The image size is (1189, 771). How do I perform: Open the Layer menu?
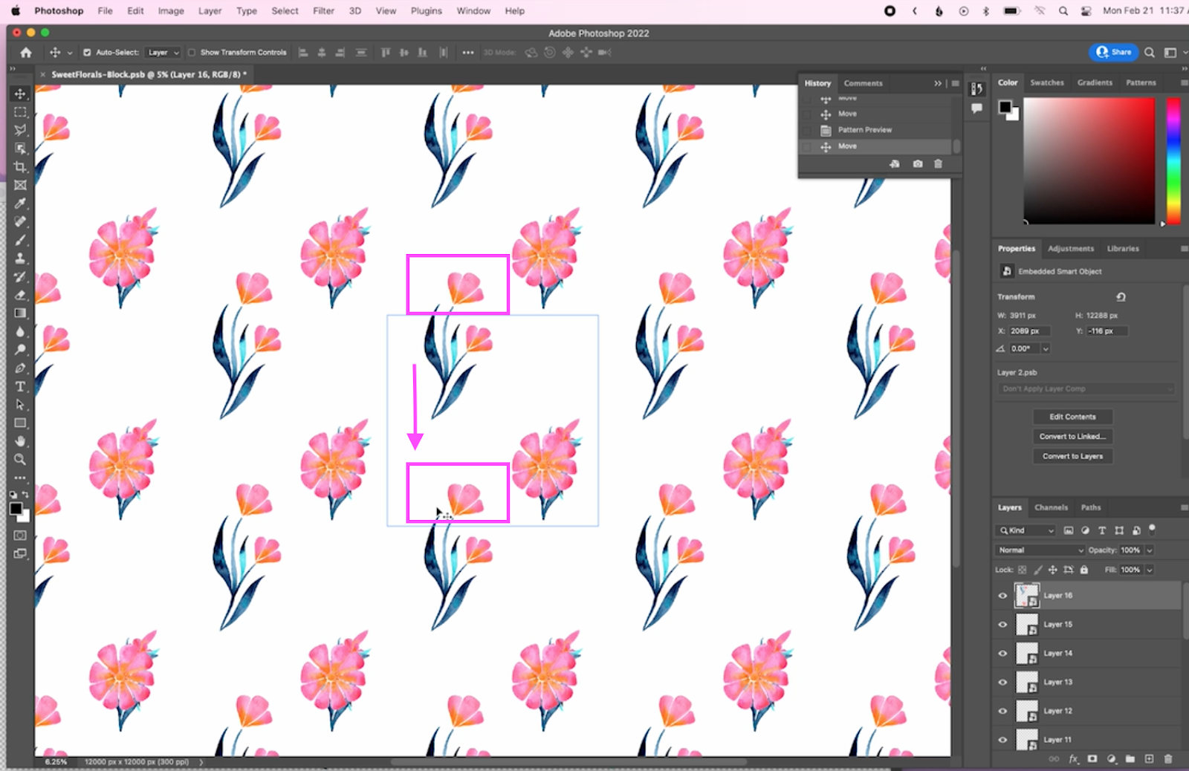tap(210, 11)
